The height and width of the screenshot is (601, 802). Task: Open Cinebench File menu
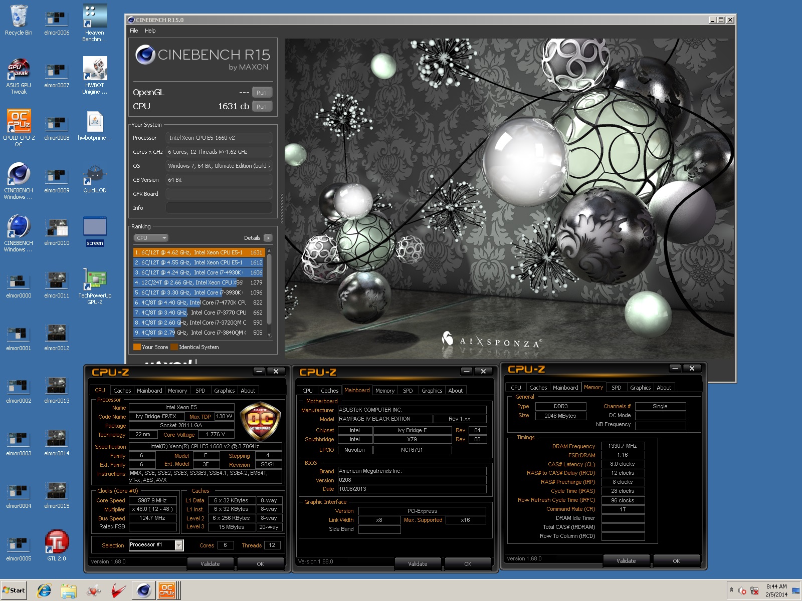click(x=134, y=31)
